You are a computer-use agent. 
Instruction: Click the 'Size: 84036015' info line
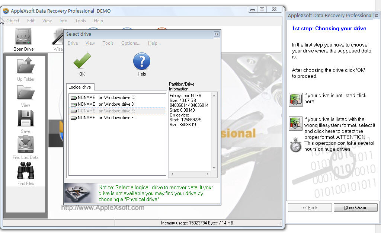tap(183, 125)
